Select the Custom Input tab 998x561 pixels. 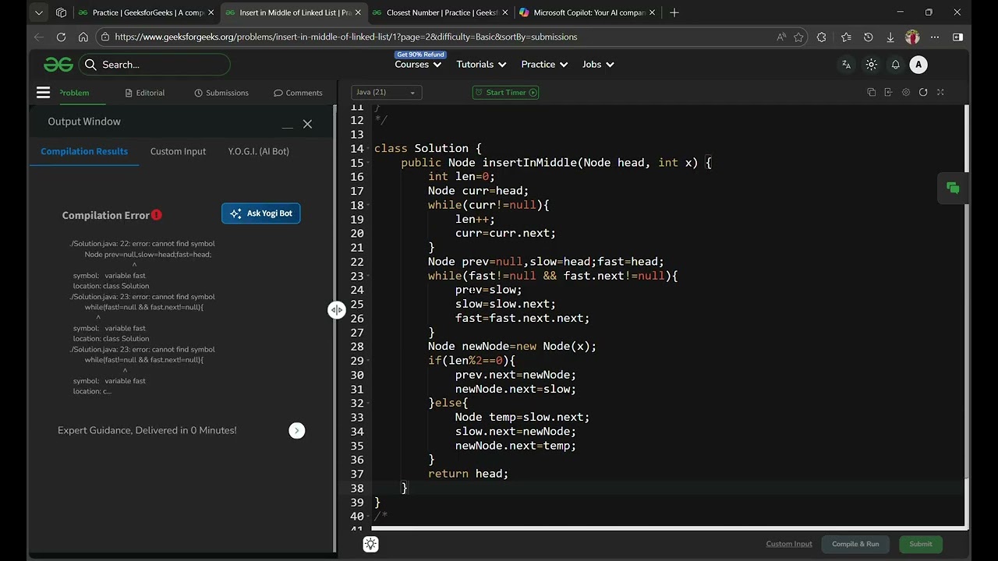[x=178, y=151]
